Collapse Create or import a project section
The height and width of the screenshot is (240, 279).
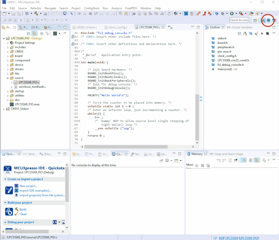[5, 179]
